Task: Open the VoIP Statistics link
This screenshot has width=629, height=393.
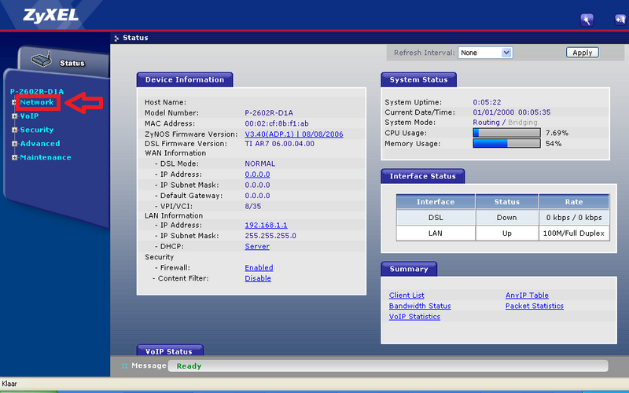Action: point(414,317)
